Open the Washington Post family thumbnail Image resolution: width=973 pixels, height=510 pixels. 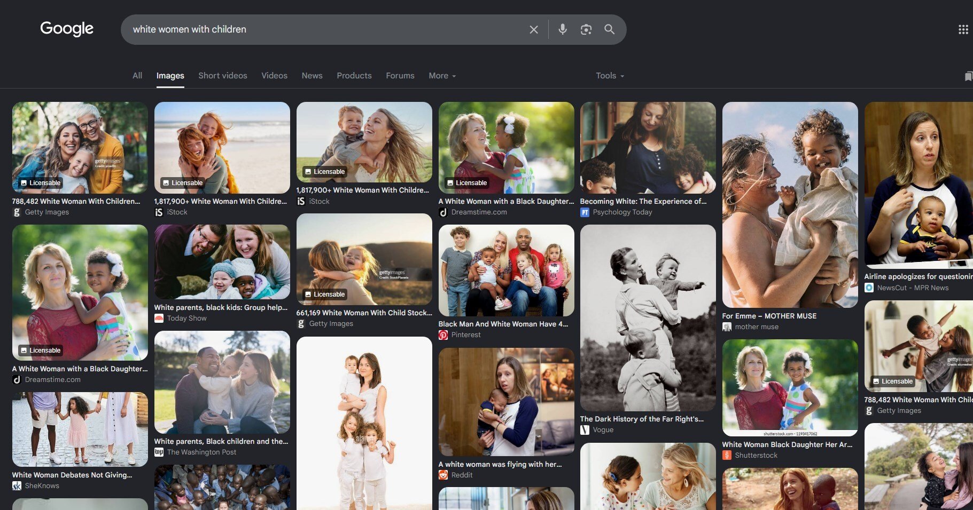pos(222,382)
